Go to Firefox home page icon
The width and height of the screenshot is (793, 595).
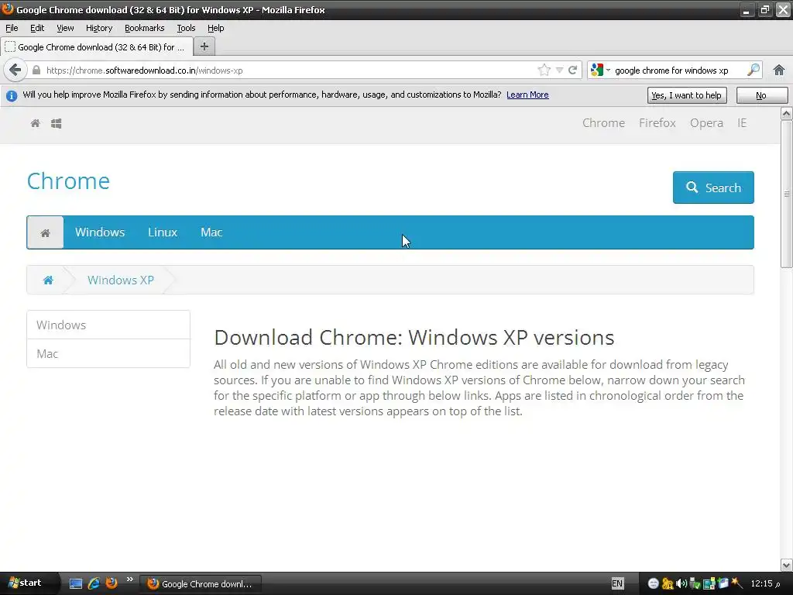click(x=779, y=71)
